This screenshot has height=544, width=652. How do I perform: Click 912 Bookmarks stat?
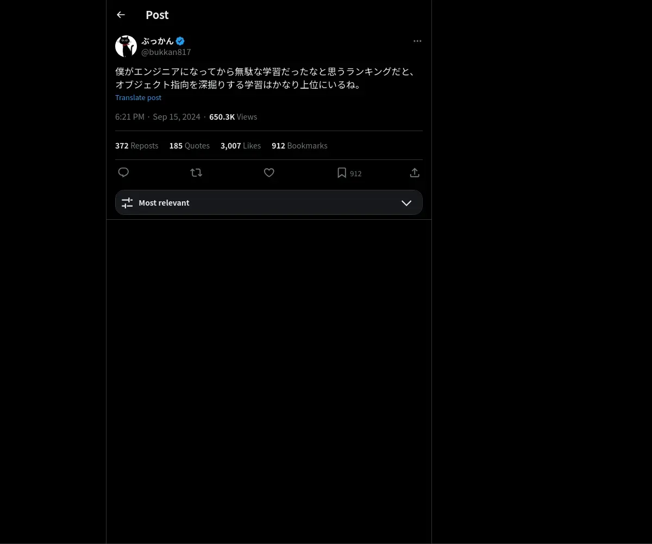[x=299, y=146]
